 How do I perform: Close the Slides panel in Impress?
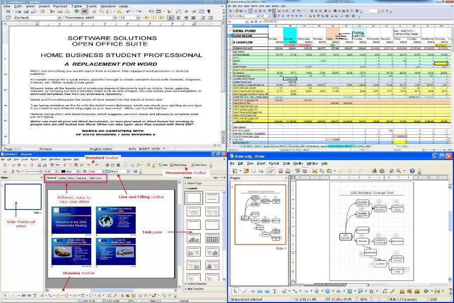(x=41, y=178)
